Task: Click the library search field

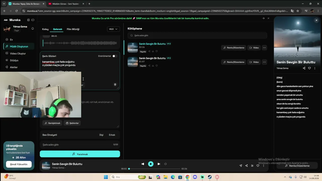Action: point(197,35)
